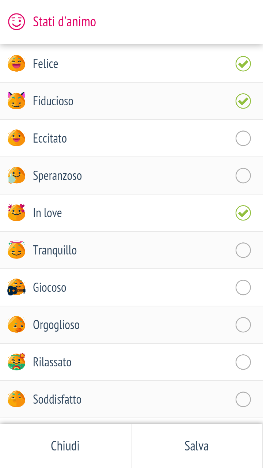Tap the In love hearts emoji icon
263x468 pixels.
pos(16,212)
